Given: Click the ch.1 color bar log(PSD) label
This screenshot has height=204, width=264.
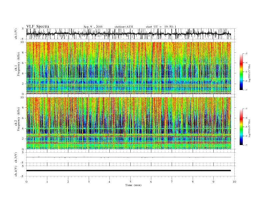Looking at the screenshot, I should [x=250, y=73].
